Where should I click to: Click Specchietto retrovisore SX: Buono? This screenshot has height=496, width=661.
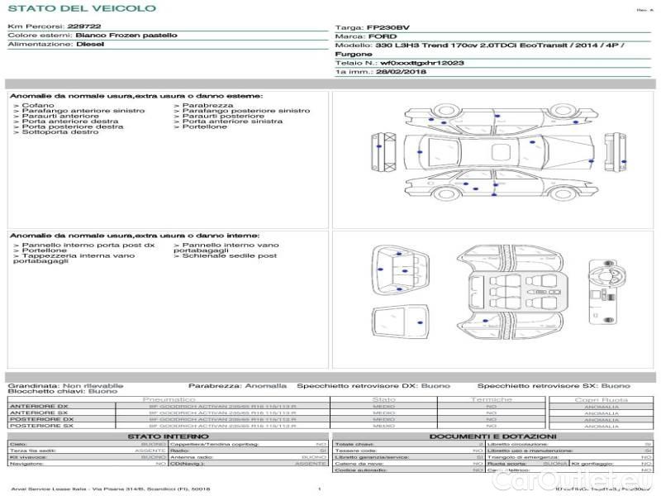[554, 385]
